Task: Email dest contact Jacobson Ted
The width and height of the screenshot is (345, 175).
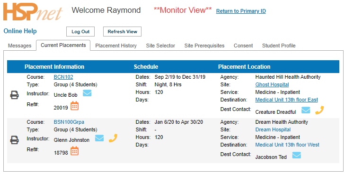Action: 297,155
